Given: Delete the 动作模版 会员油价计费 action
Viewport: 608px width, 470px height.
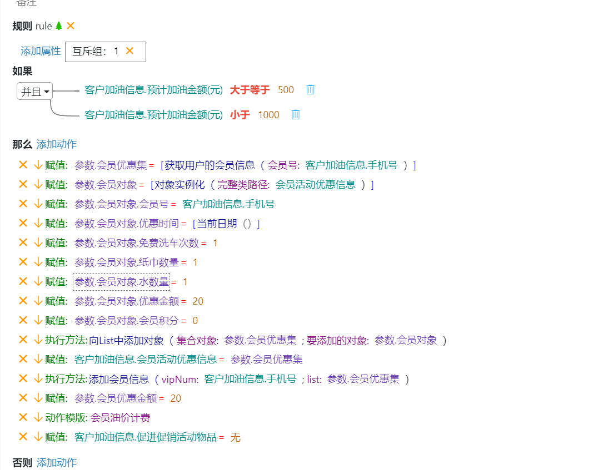Looking at the screenshot, I should pyautogui.click(x=23, y=417).
